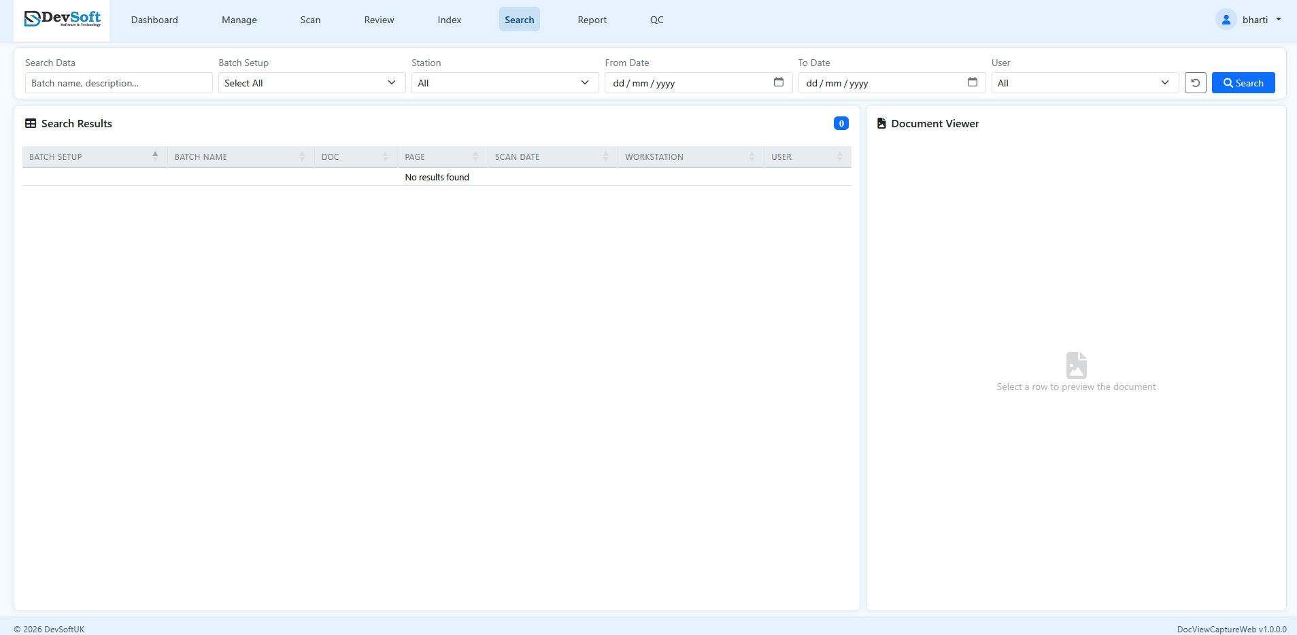Click the Search Results table icon
The height and width of the screenshot is (635, 1297).
pyautogui.click(x=31, y=124)
